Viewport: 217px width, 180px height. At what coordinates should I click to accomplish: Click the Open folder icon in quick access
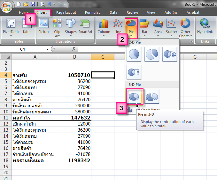(26, 4)
